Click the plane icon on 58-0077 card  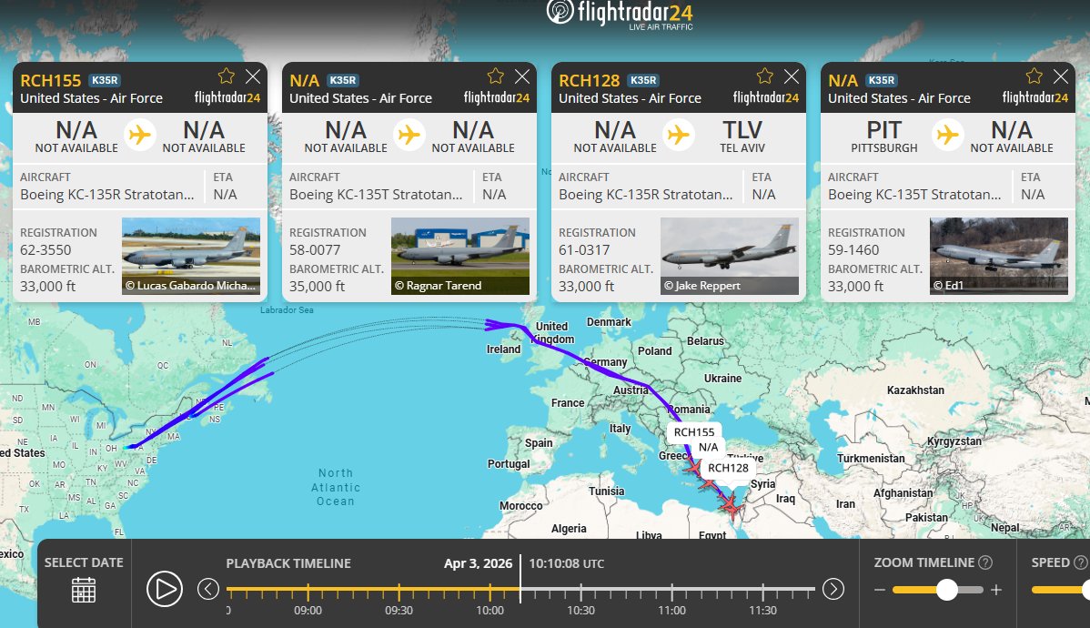pyautogui.click(x=409, y=134)
